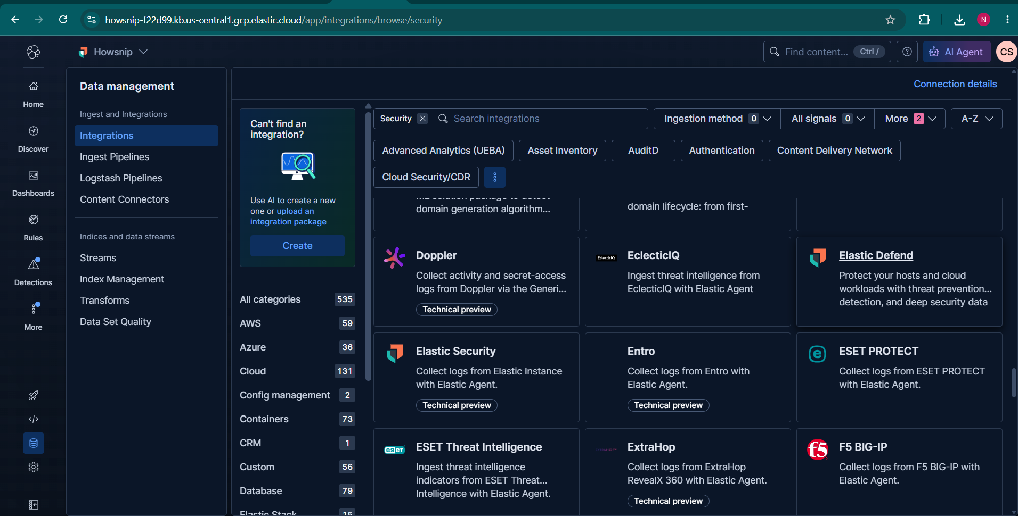This screenshot has height=516, width=1018.
Task: Select the Data management database icon
Action: (x=34, y=443)
